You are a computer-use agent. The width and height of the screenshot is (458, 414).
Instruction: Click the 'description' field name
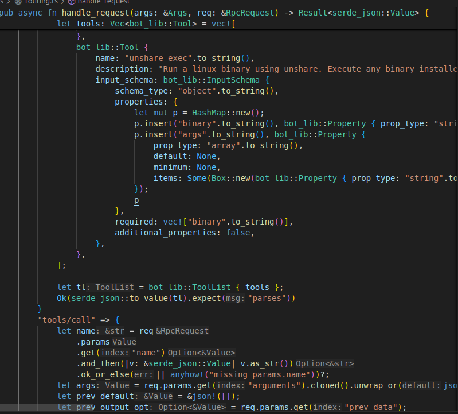point(122,69)
